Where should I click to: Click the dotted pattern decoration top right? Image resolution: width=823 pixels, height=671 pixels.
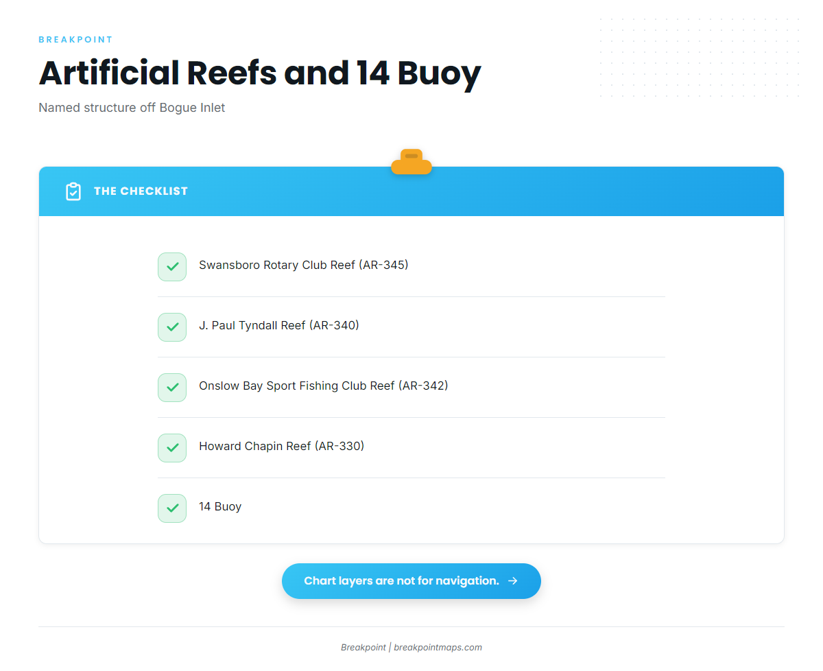click(700, 58)
